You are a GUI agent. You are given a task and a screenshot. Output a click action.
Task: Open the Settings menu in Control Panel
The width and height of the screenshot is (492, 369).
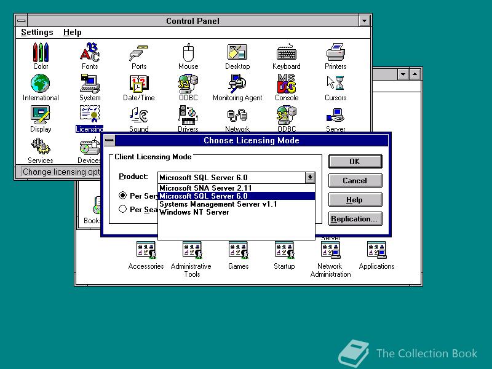click(37, 33)
